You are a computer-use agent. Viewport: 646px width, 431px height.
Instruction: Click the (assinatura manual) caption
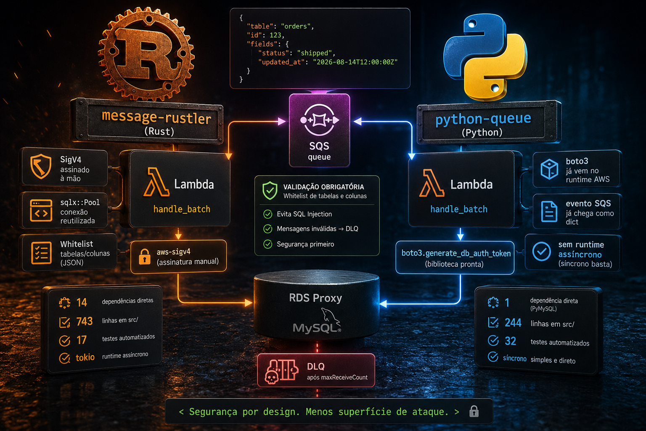[x=188, y=262]
